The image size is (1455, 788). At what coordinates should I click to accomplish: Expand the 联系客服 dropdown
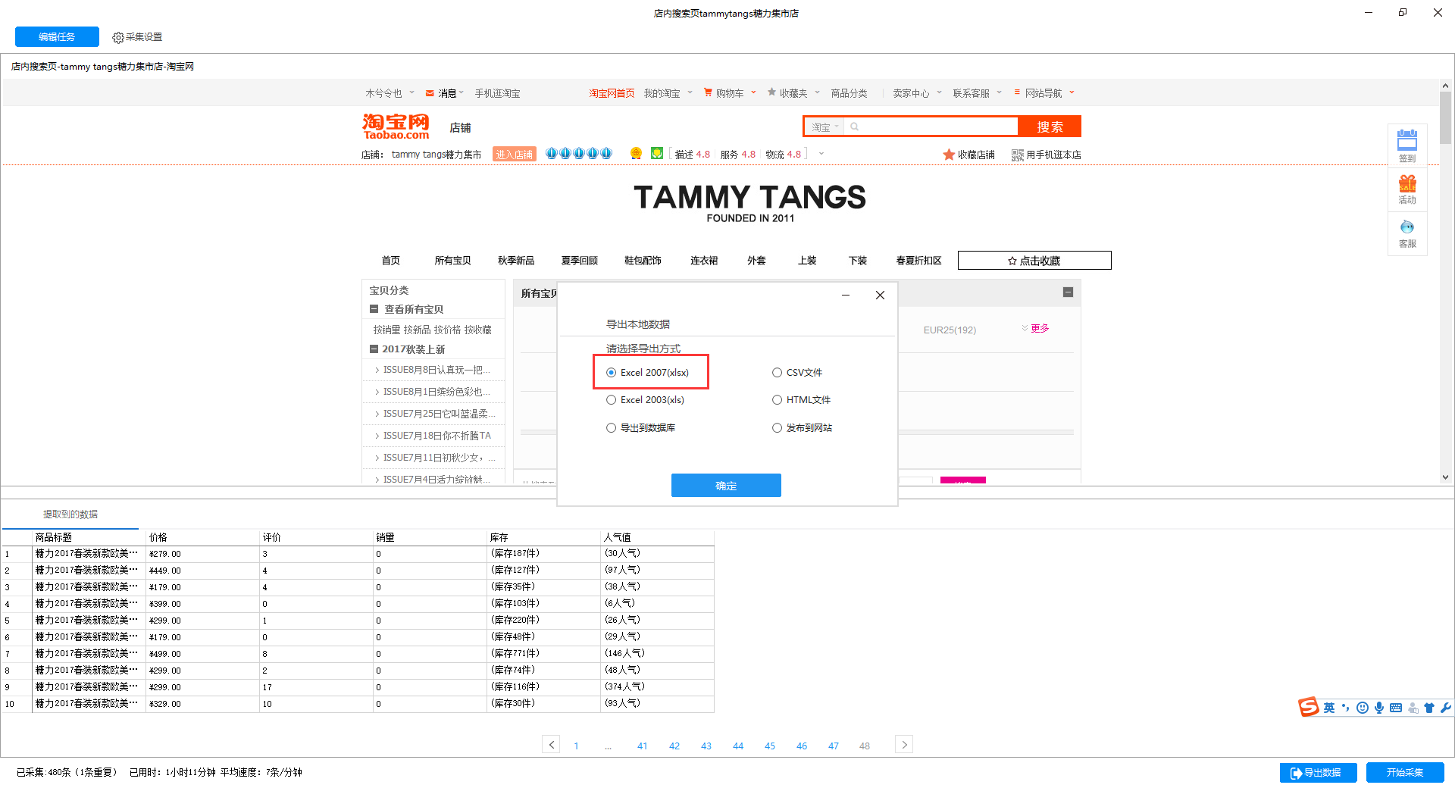[x=999, y=92]
